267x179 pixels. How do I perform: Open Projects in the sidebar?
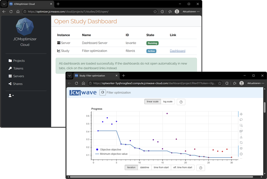click(17, 61)
